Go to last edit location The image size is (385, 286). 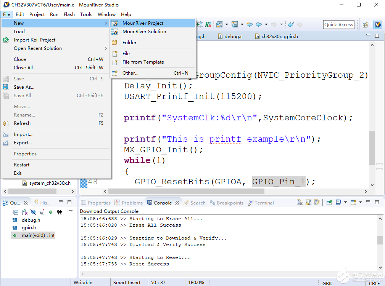250,24
